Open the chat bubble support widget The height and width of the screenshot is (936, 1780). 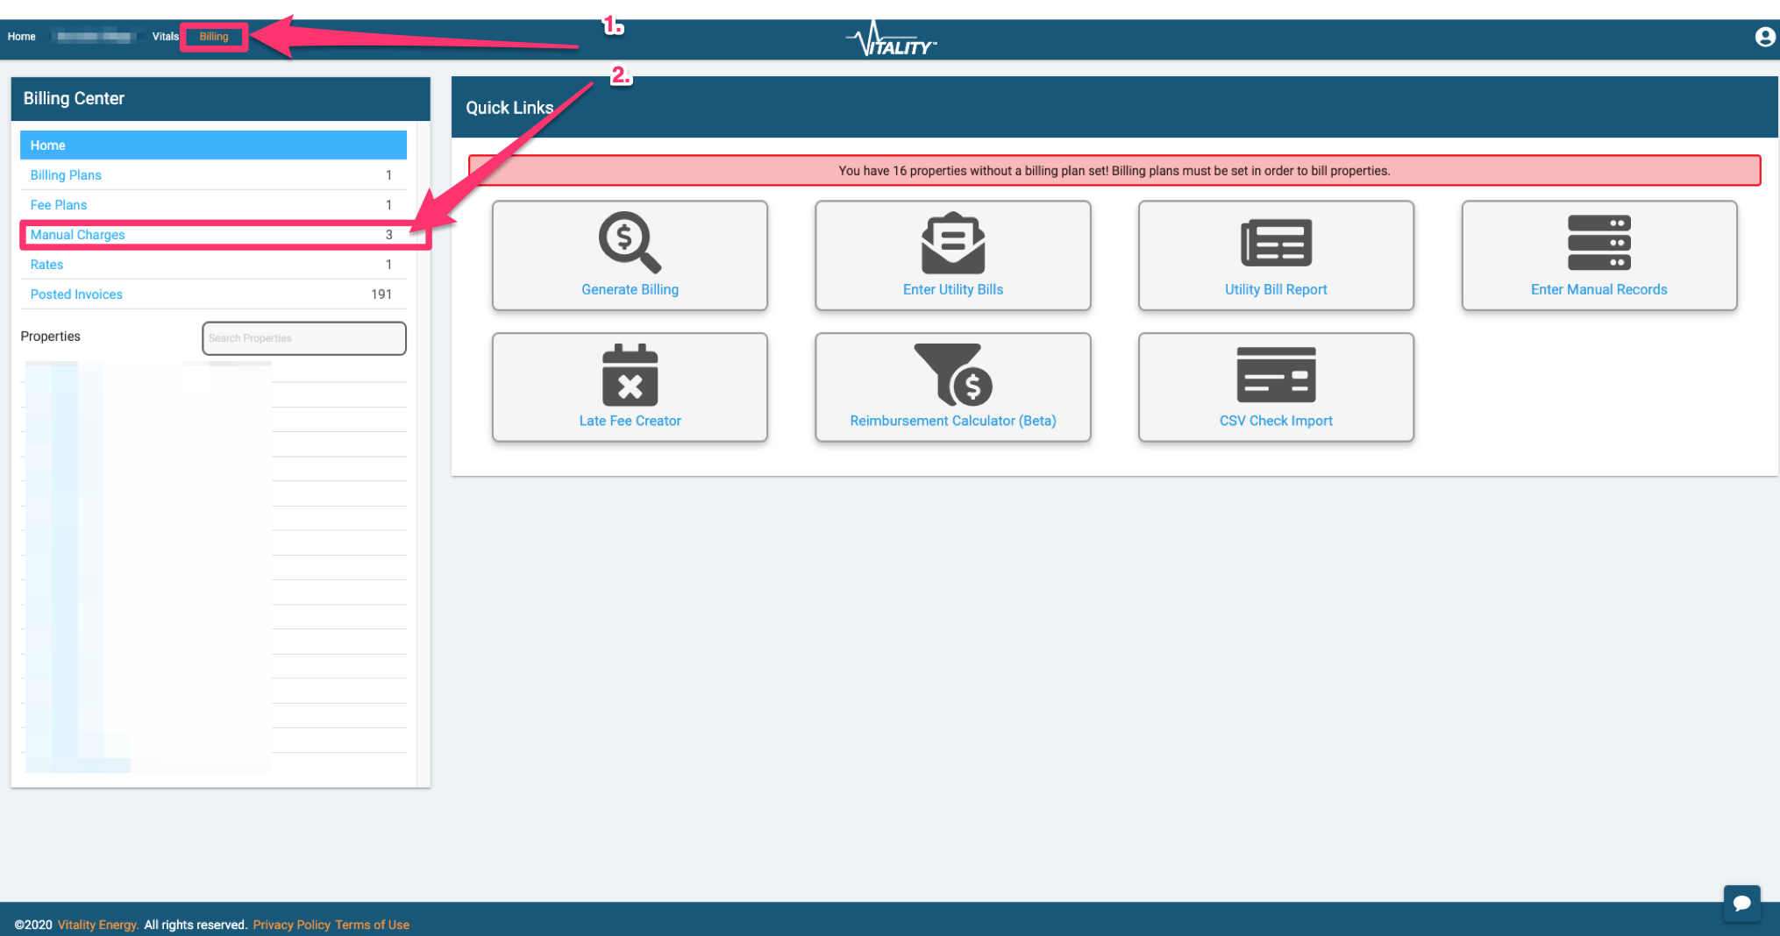pos(1741,903)
